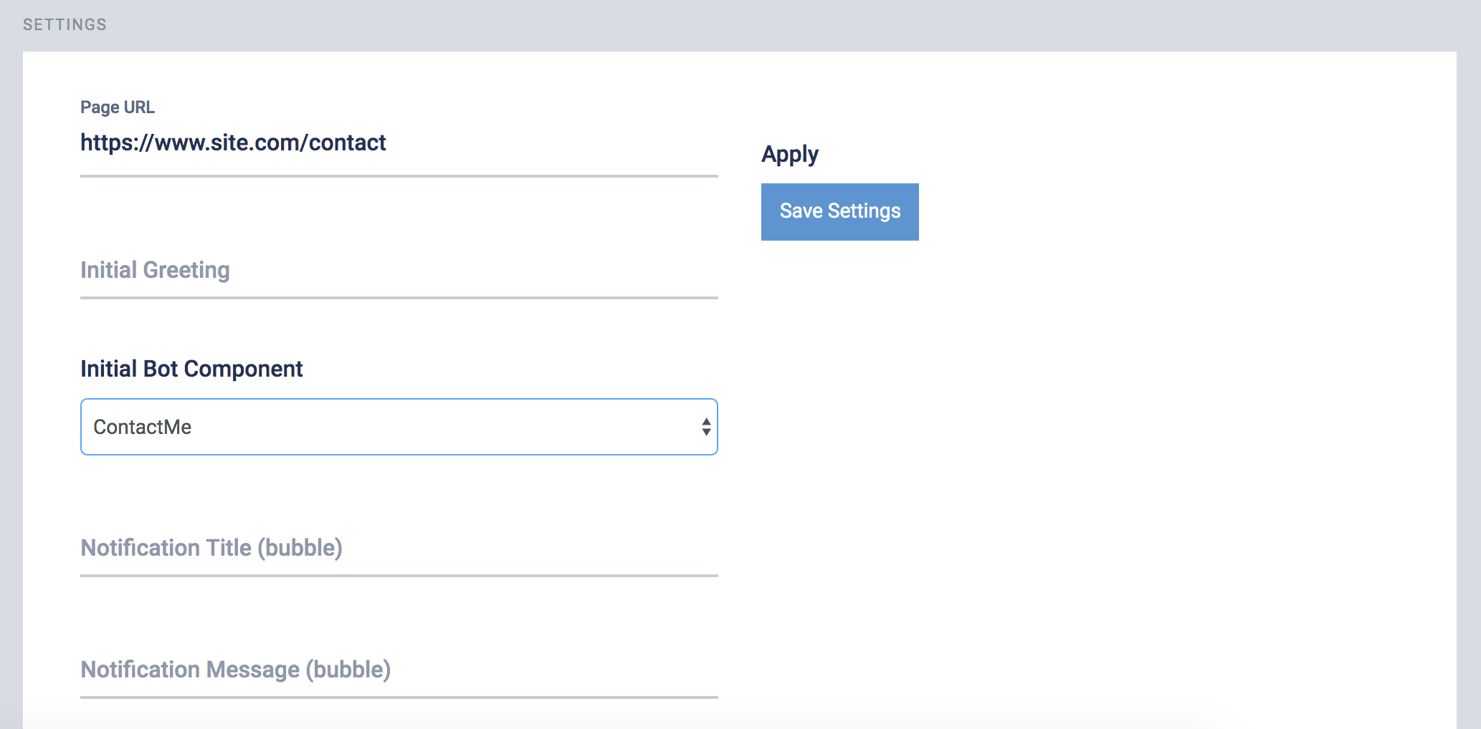Click the SETTINGS header label
Image resolution: width=1481 pixels, height=729 pixels.
click(65, 24)
